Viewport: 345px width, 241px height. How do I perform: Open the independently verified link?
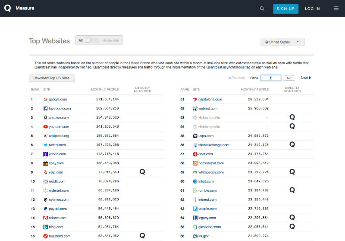coord(74,67)
